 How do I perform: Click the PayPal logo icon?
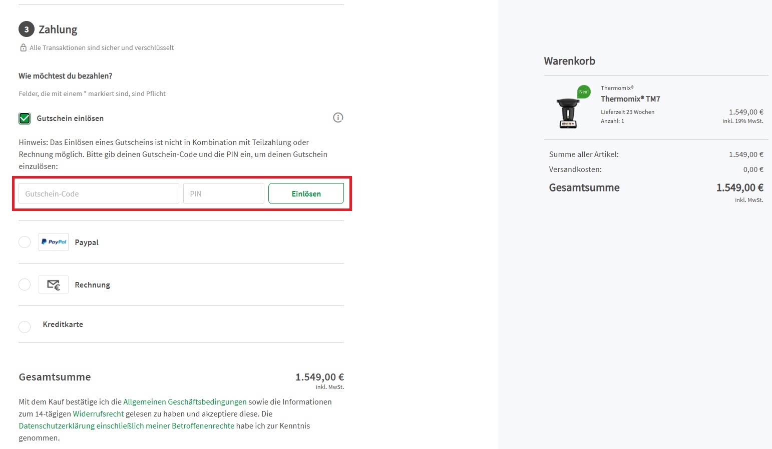[54, 242]
